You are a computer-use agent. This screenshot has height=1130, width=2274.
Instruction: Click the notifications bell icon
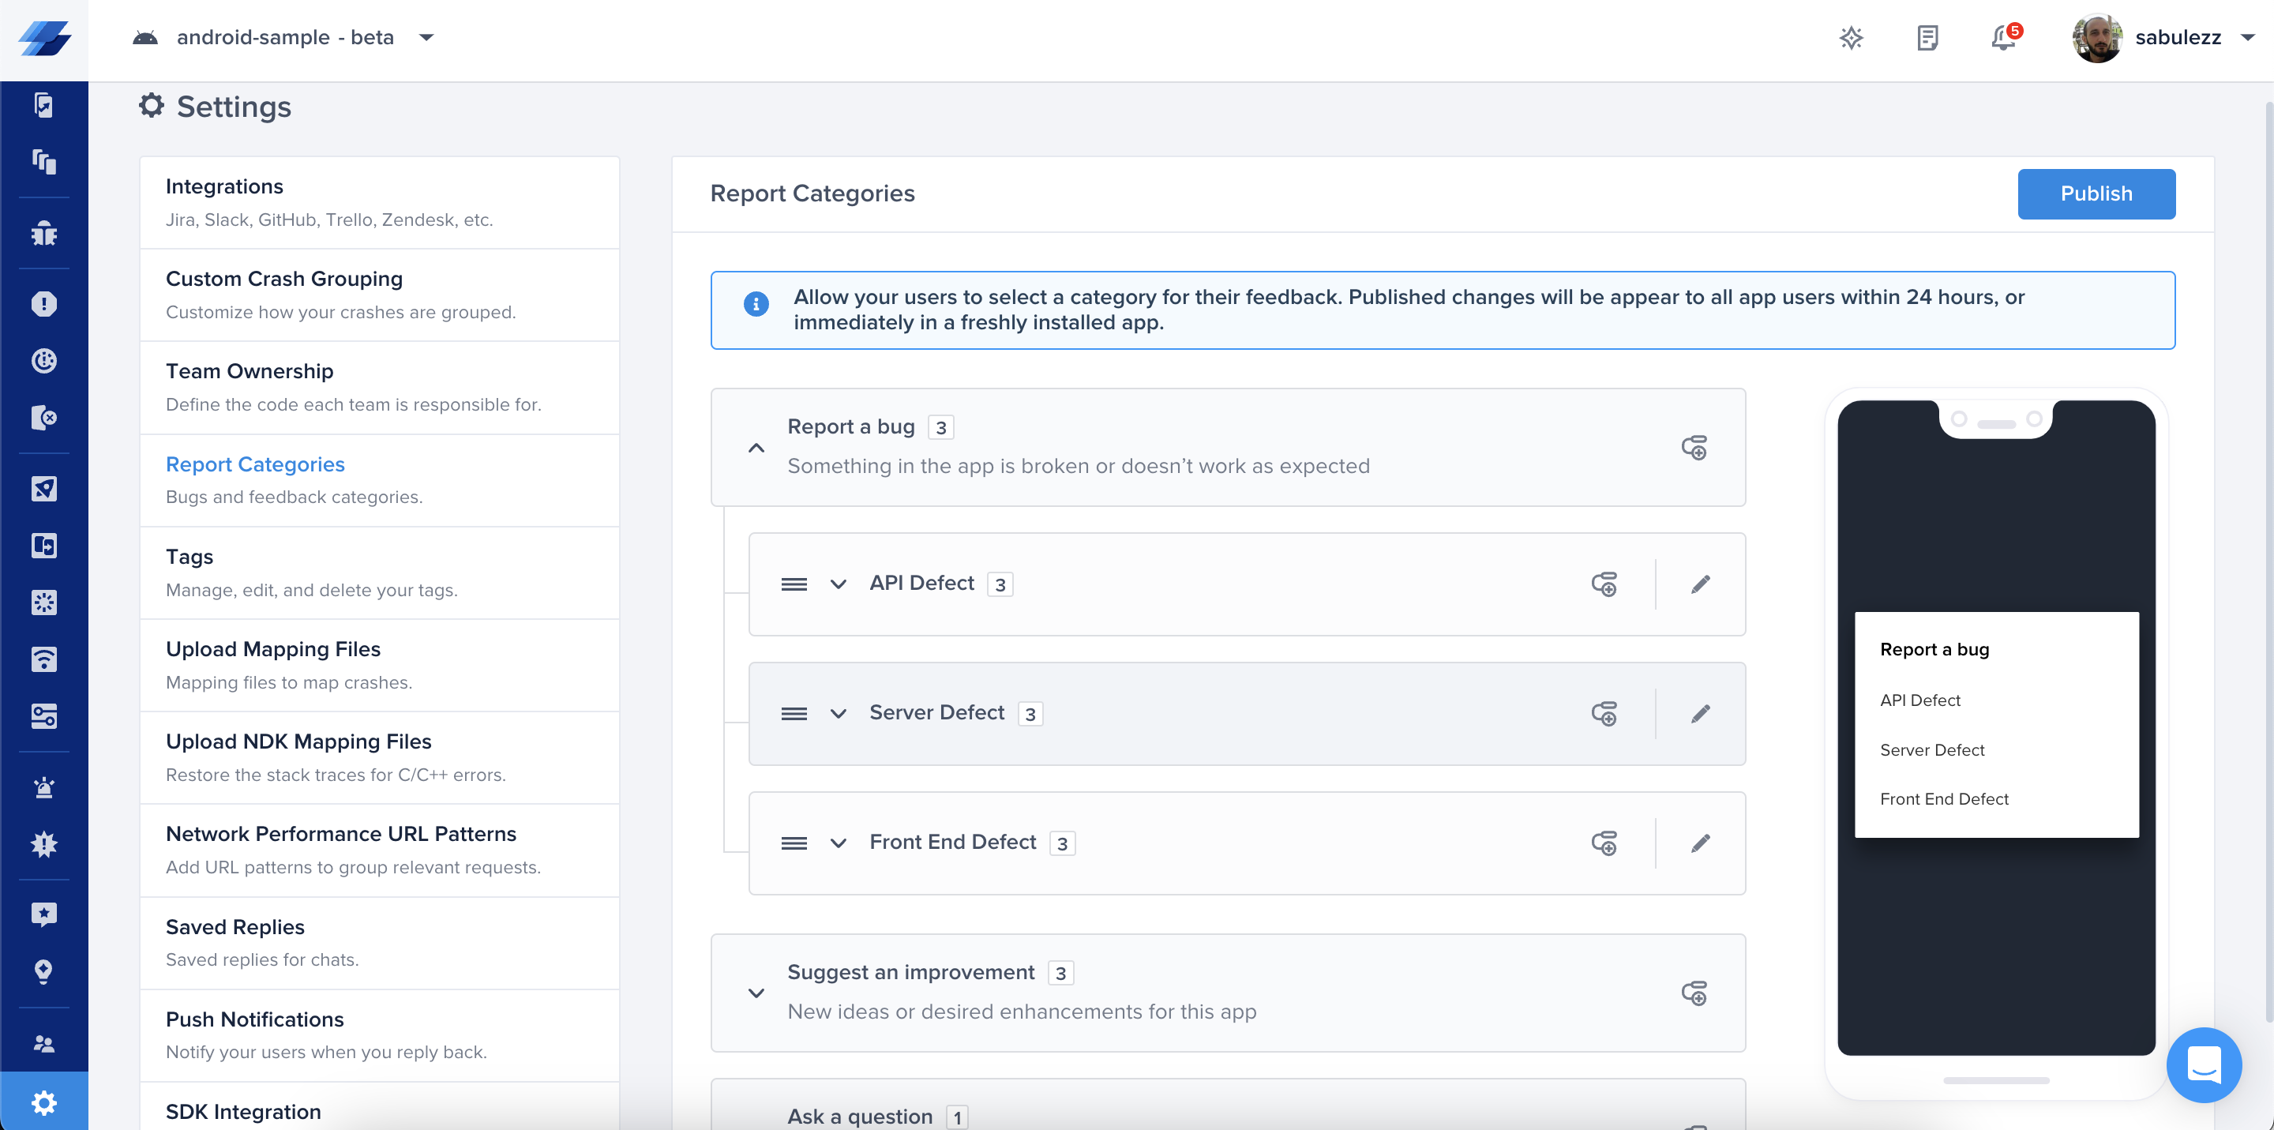[x=2003, y=37]
